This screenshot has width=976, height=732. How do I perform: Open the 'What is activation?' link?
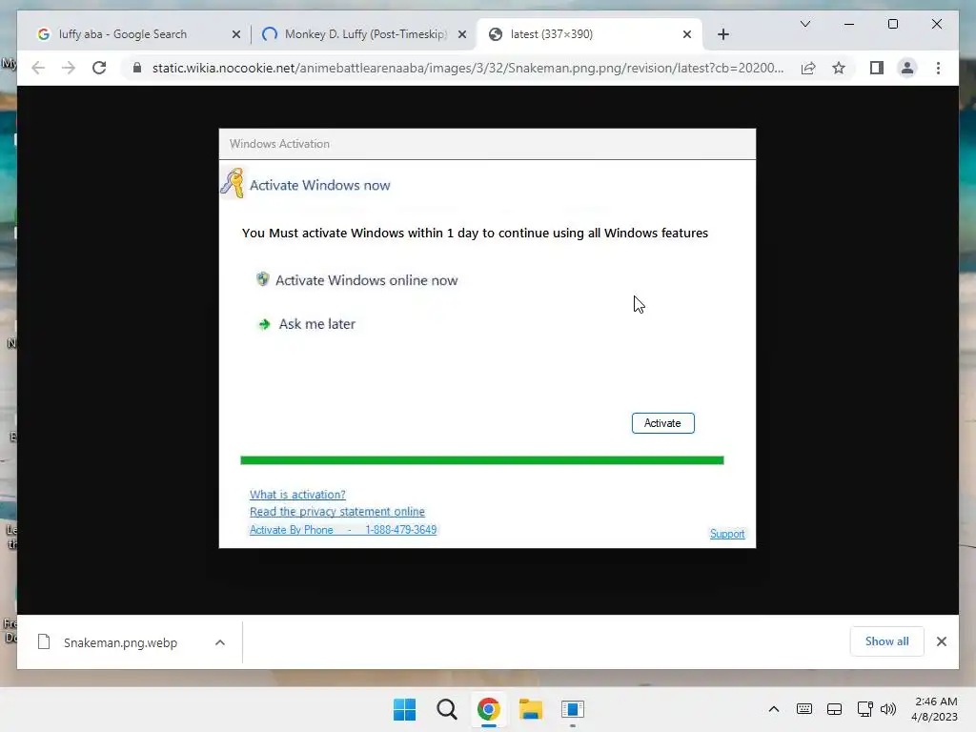coord(297,495)
